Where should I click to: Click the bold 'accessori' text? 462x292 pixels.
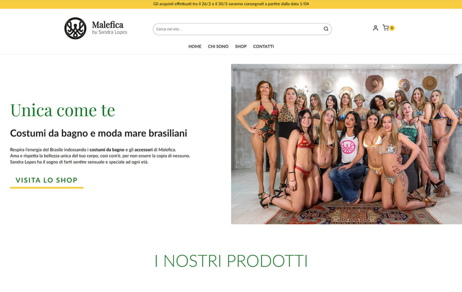click(143, 150)
